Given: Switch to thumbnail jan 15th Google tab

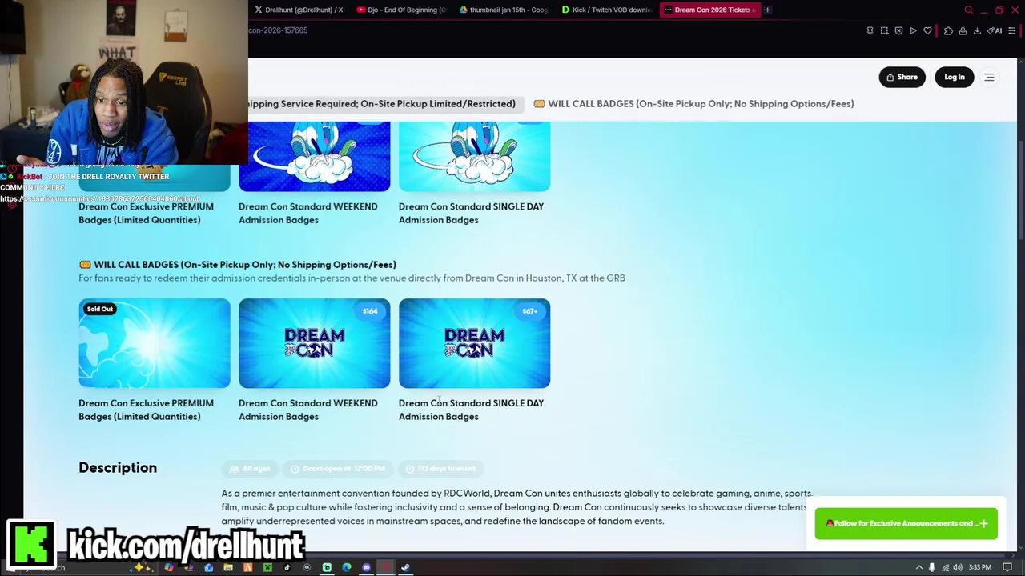Looking at the screenshot, I should tap(503, 10).
